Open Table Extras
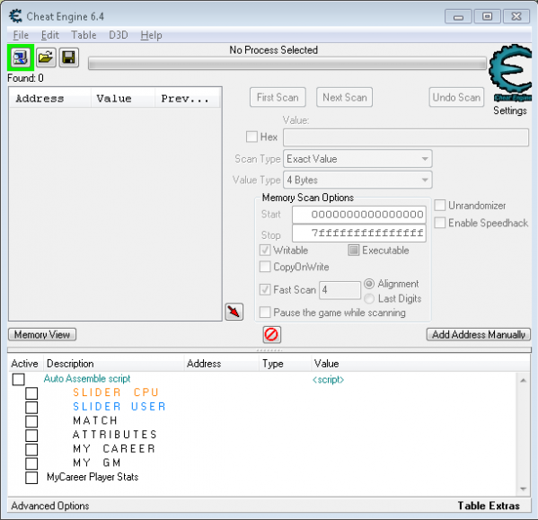 pyautogui.click(x=489, y=506)
